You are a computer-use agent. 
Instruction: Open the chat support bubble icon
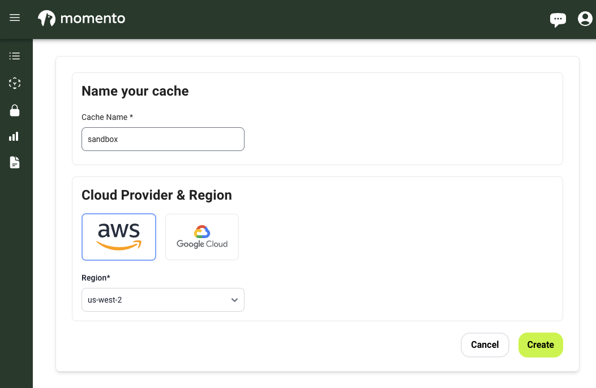(x=558, y=19)
